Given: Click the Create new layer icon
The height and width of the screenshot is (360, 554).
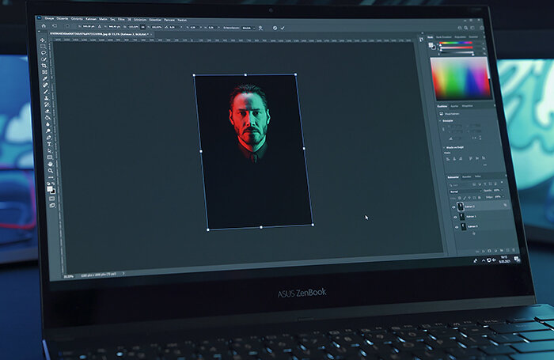Looking at the screenshot, I should 508,250.
